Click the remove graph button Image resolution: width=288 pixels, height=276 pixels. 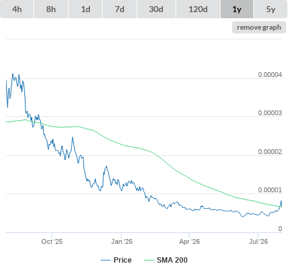coord(259,27)
